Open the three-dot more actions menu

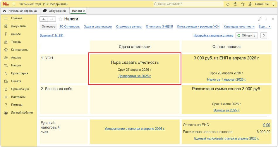pyautogui.click(x=266, y=19)
